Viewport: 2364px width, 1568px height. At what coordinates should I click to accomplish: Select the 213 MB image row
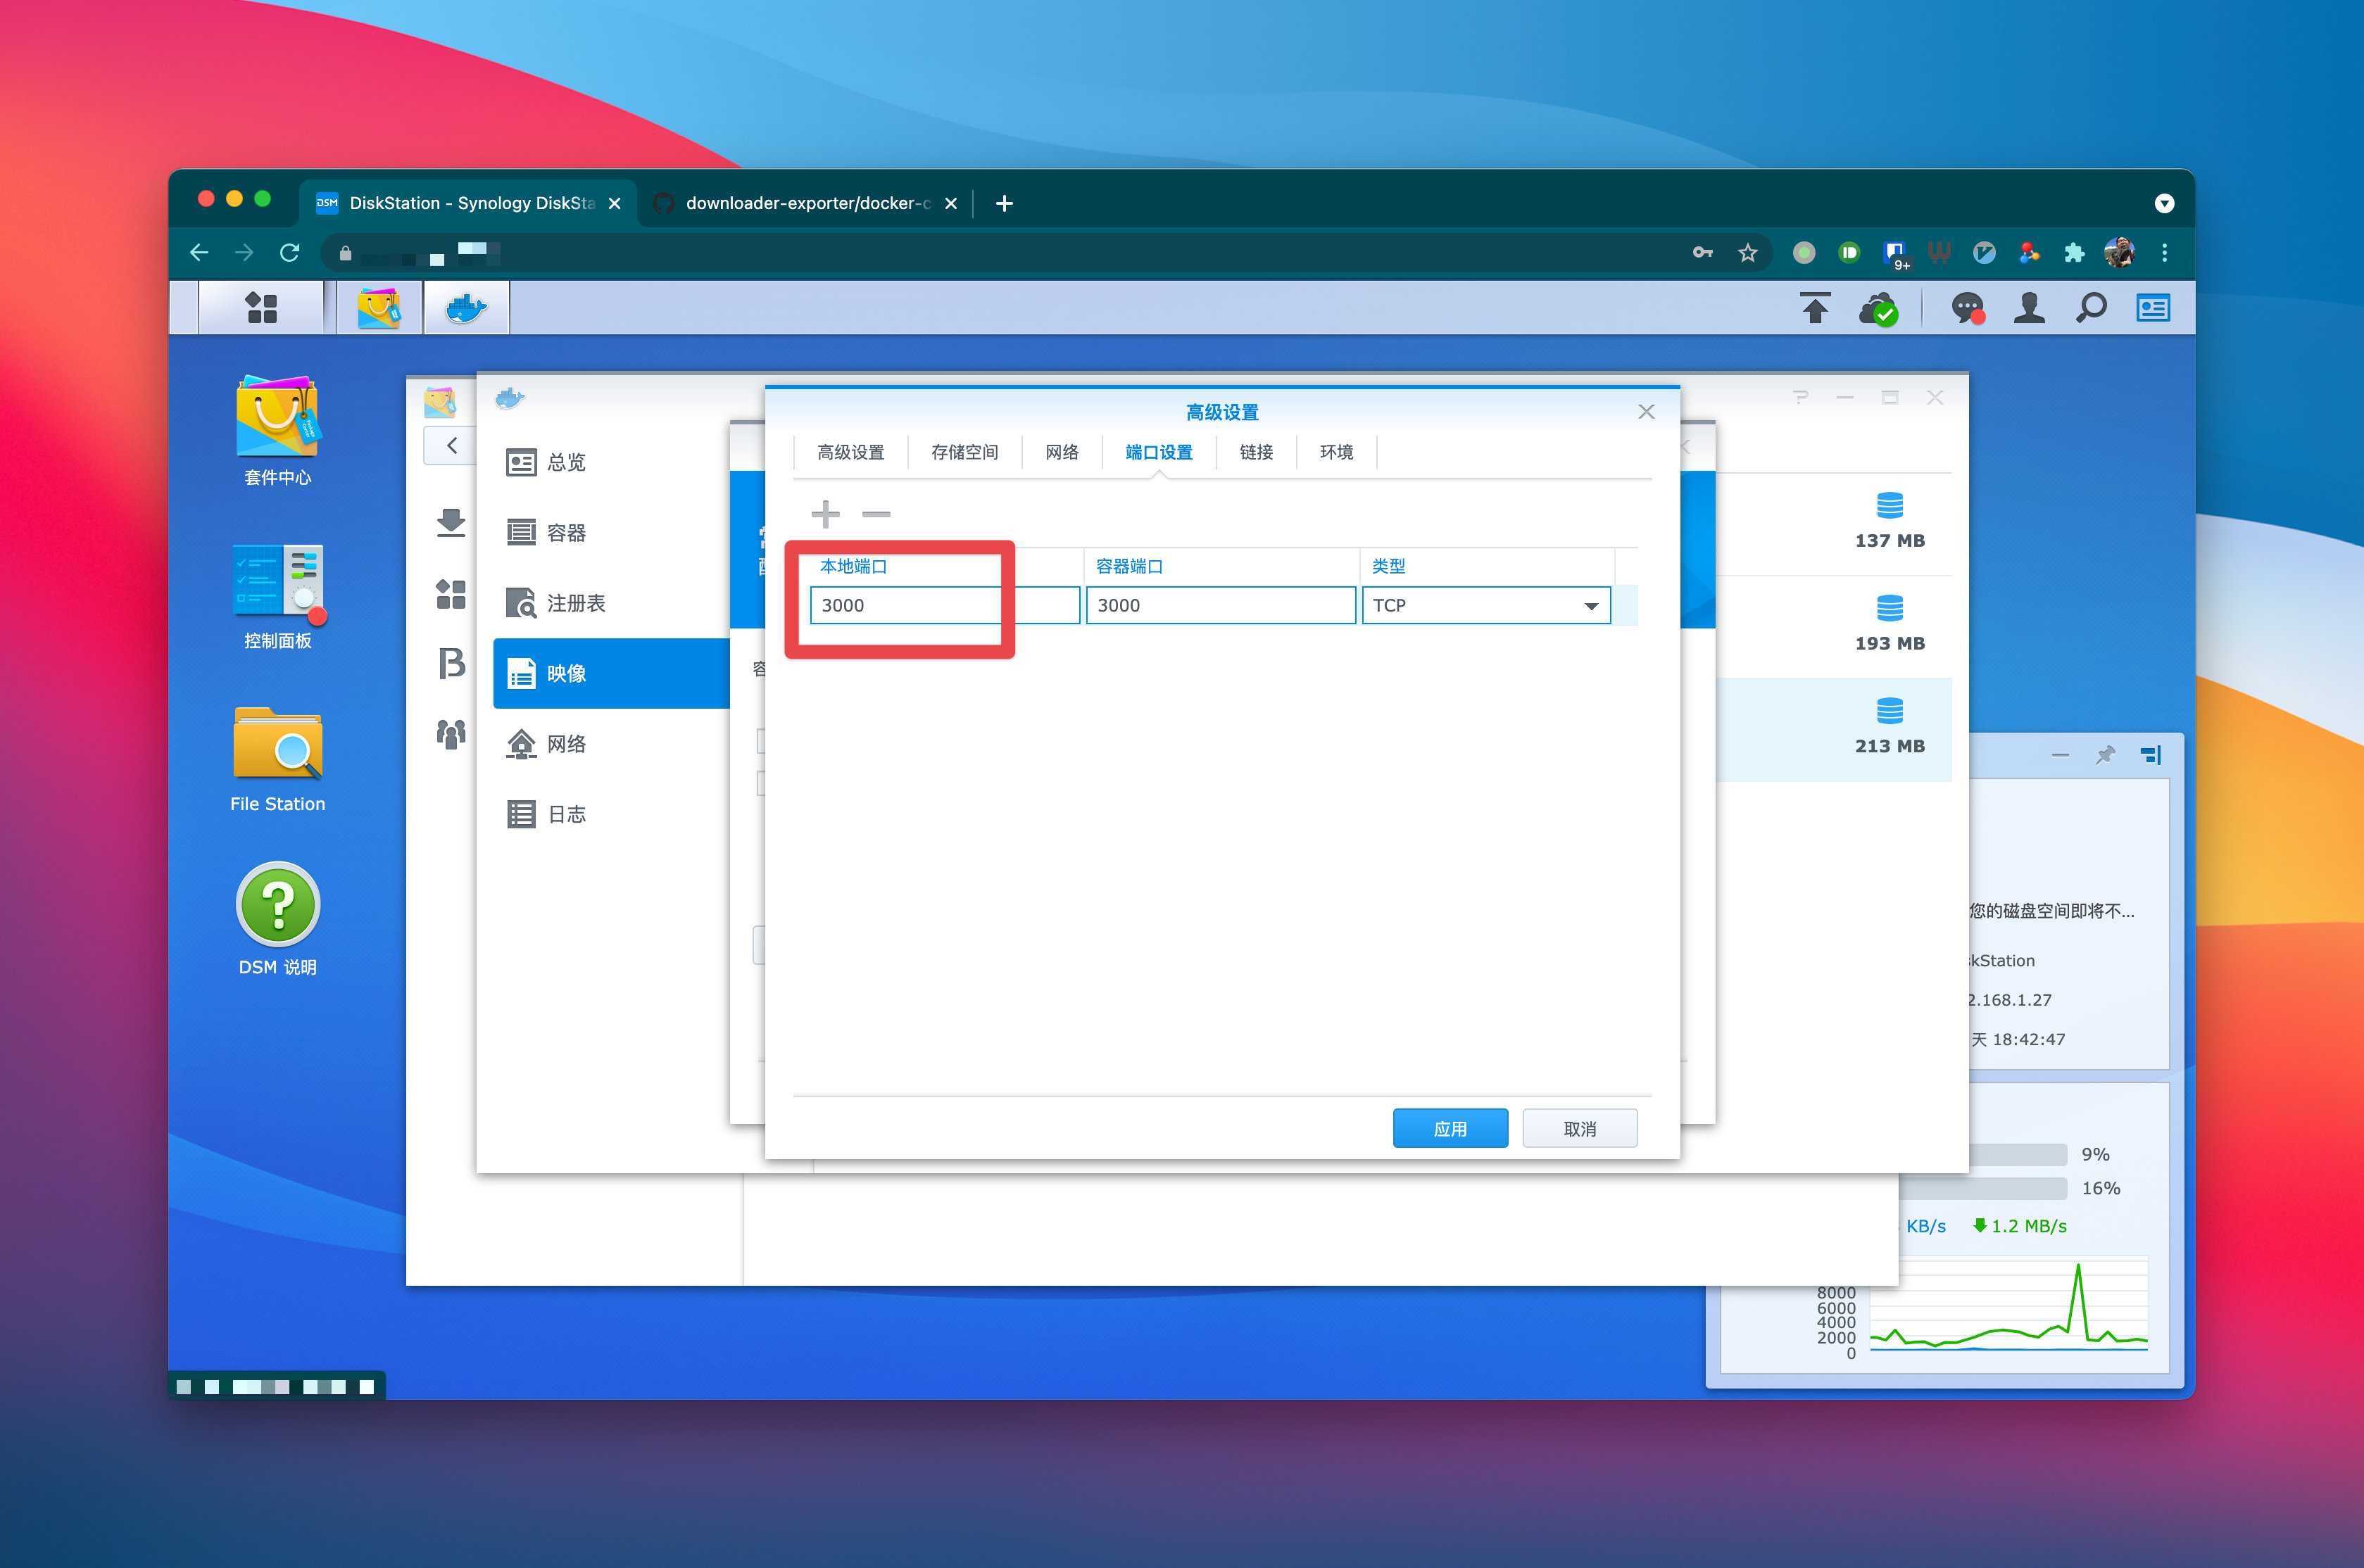point(1835,730)
